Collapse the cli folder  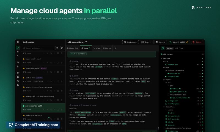point(164,62)
